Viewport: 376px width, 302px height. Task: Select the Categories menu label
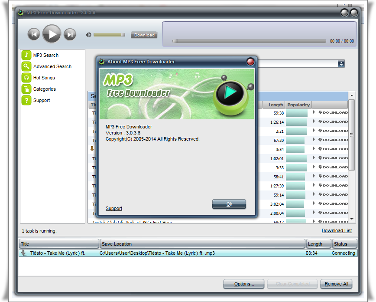[x=44, y=89]
